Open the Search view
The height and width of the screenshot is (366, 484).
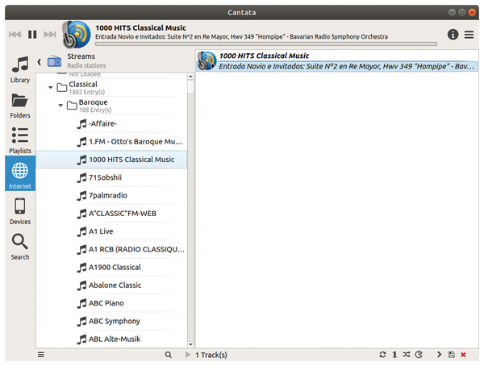tap(20, 247)
